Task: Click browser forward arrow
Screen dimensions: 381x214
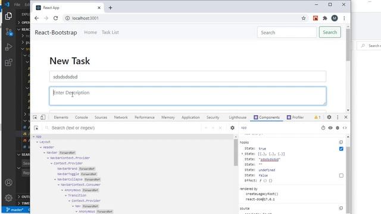Action: 46,18
